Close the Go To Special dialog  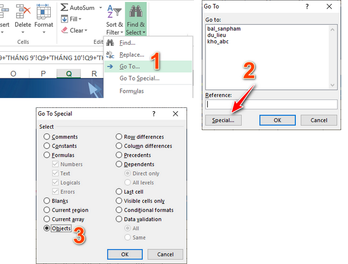click(x=175, y=114)
